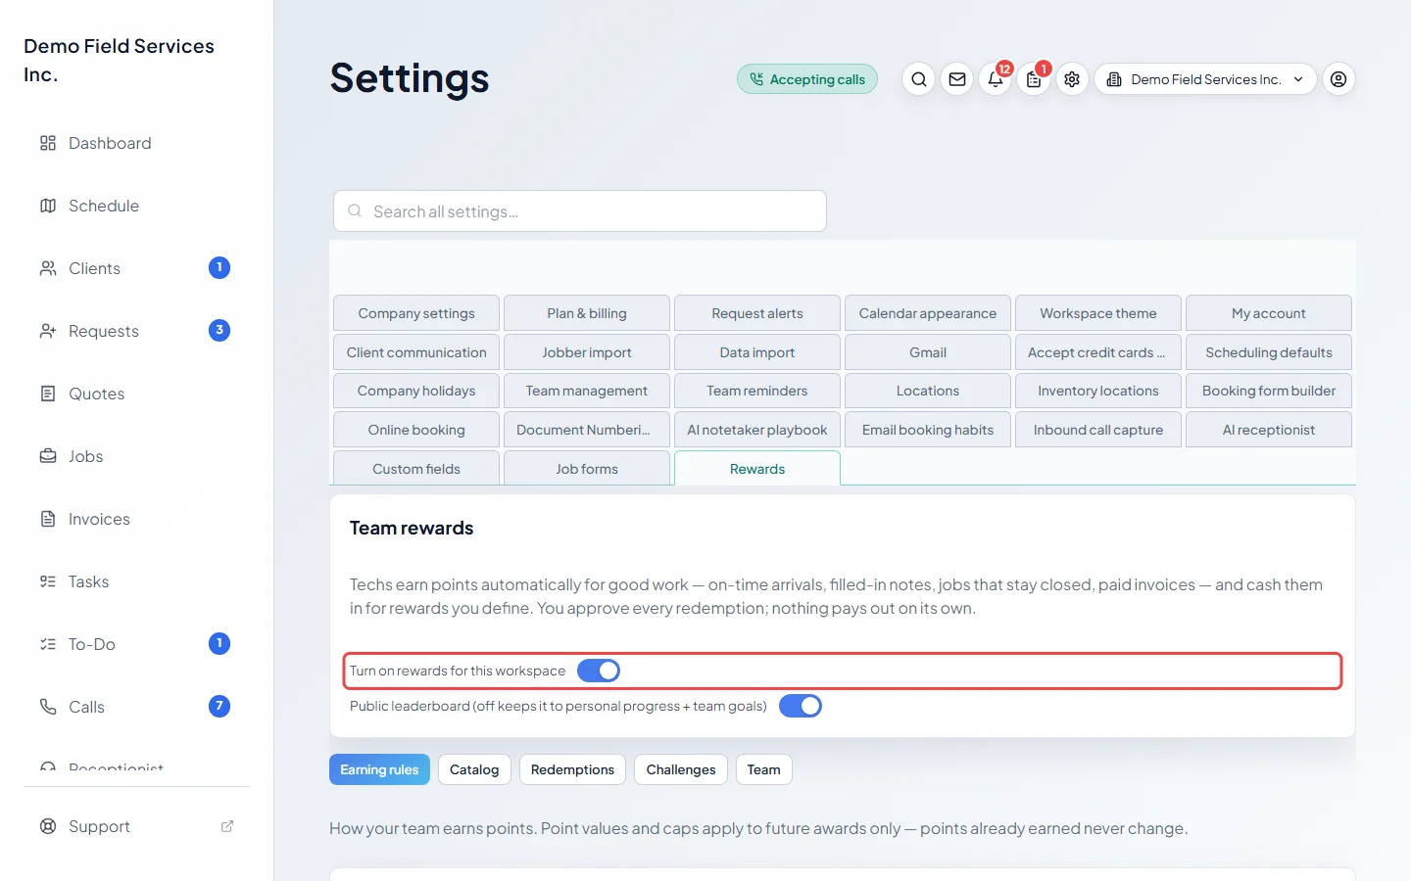1411x881 pixels.
Task: Select the To-Do checklist icon
Action: point(48,644)
